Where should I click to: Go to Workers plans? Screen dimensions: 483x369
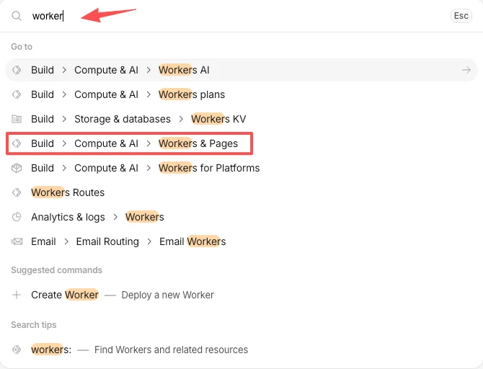coord(241,94)
